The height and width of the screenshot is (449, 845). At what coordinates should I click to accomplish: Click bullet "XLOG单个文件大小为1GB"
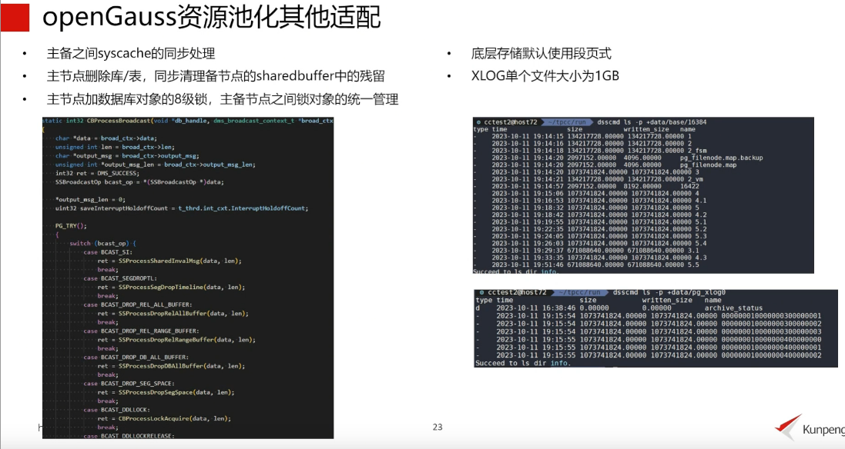pyautogui.click(x=545, y=76)
